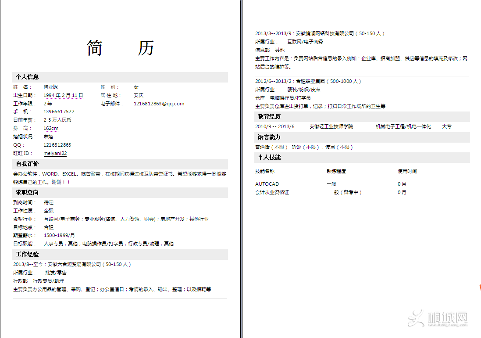Click the email address 1216812863@qq.com
The width and height of the screenshot is (481, 338).
pyautogui.click(x=160, y=104)
